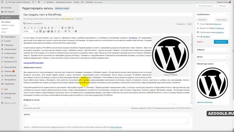Open editor help question-mark icon
The width and height of the screenshot is (234, 132).
(76, 31)
